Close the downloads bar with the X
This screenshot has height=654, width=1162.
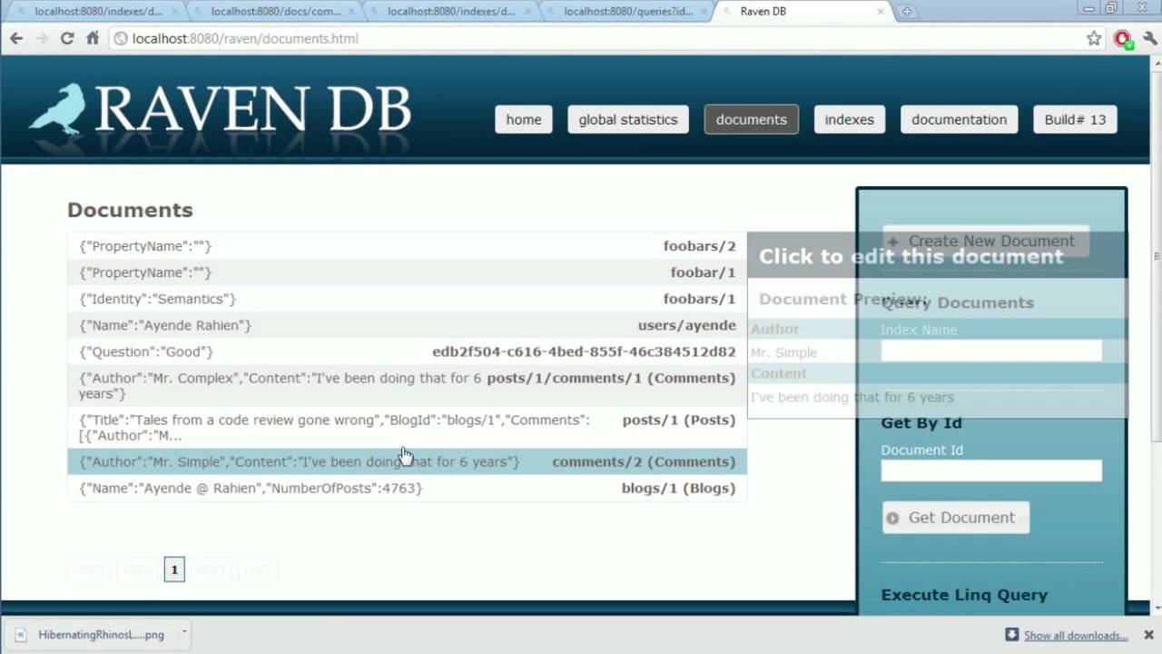pos(1148,634)
